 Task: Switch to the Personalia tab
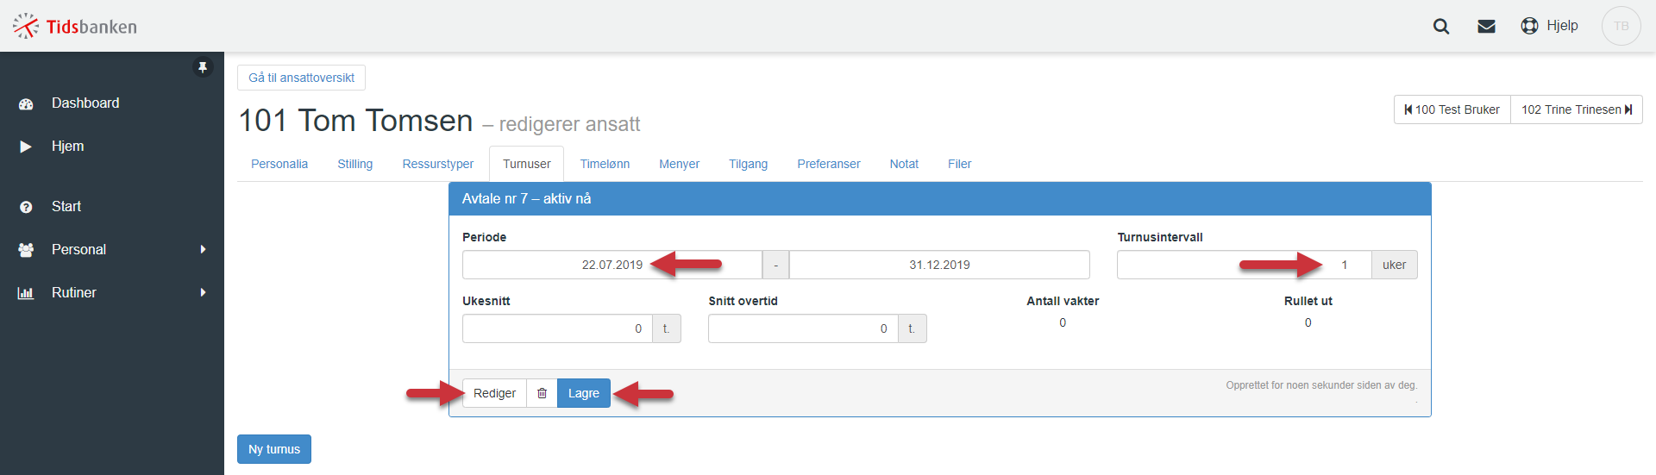[279, 164]
